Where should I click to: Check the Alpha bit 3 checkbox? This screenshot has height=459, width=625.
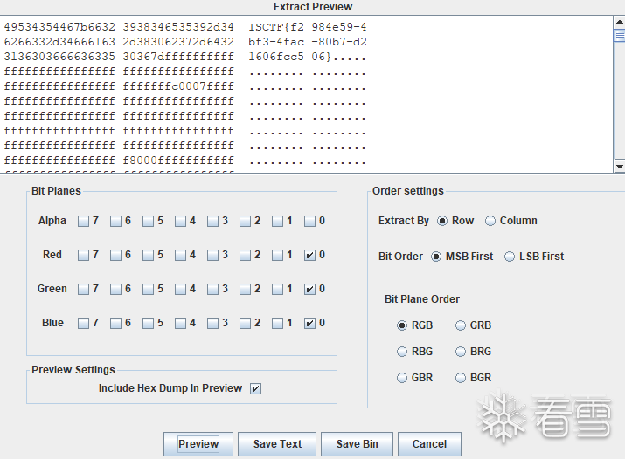coord(212,221)
